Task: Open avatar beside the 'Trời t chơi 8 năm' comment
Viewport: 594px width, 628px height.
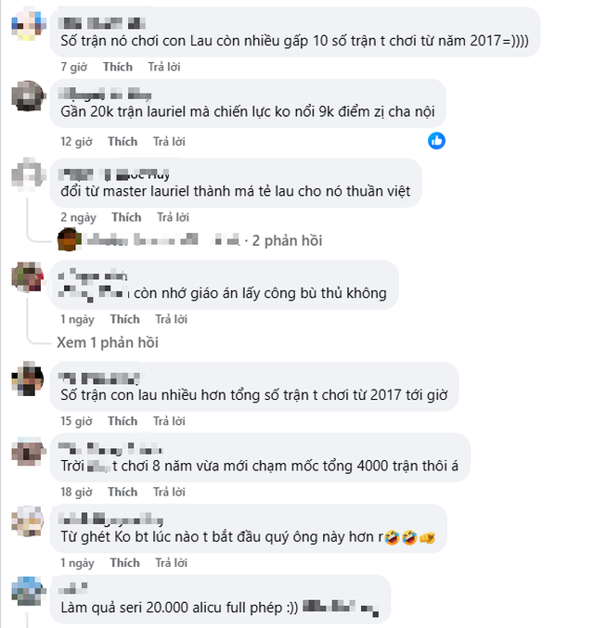Action: (x=27, y=450)
